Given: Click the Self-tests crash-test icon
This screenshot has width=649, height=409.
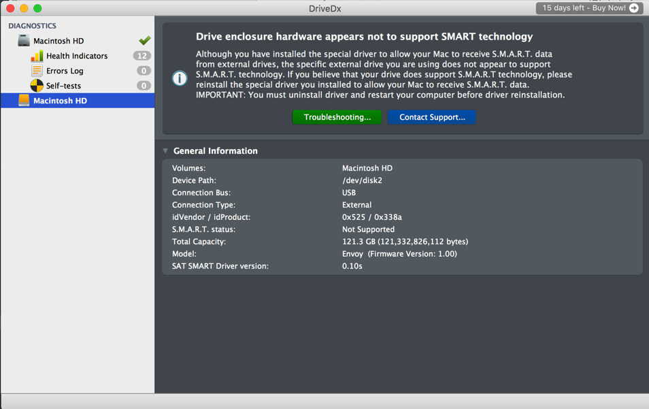Looking at the screenshot, I should click(x=37, y=86).
